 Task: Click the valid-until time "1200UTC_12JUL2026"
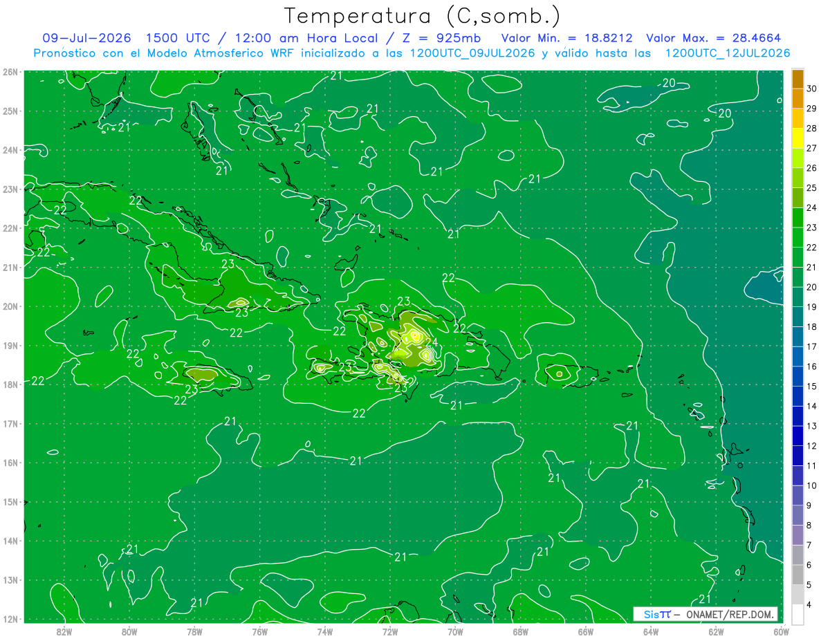[727, 53]
